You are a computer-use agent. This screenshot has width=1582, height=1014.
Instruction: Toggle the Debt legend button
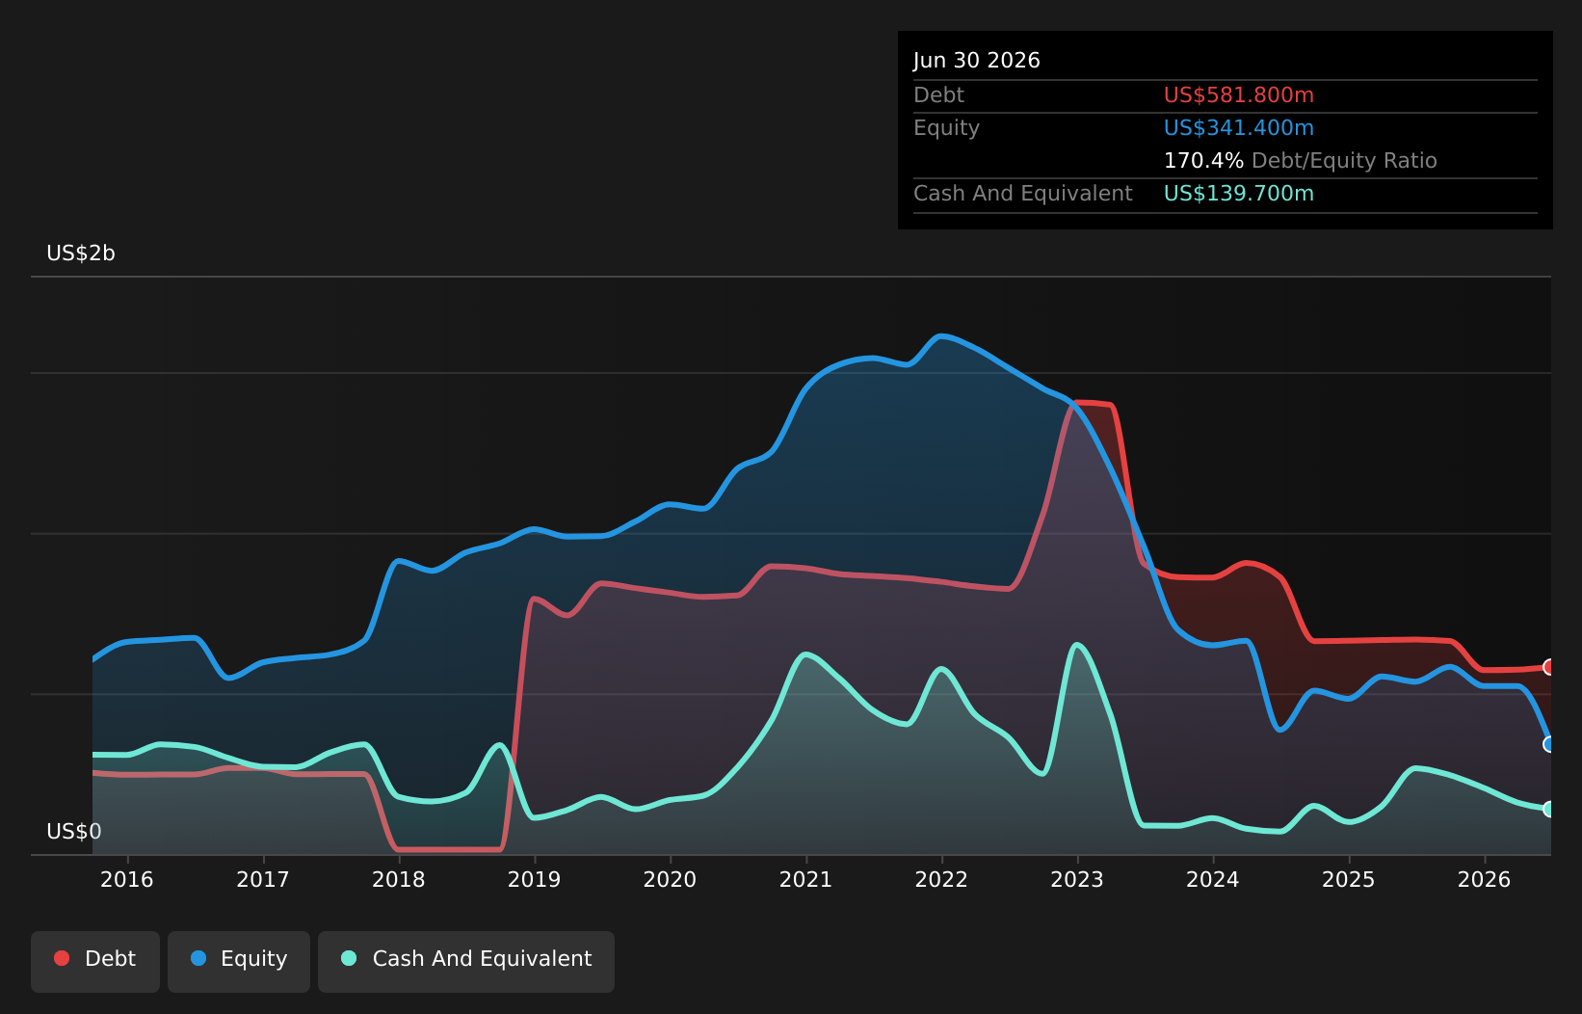click(x=95, y=961)
